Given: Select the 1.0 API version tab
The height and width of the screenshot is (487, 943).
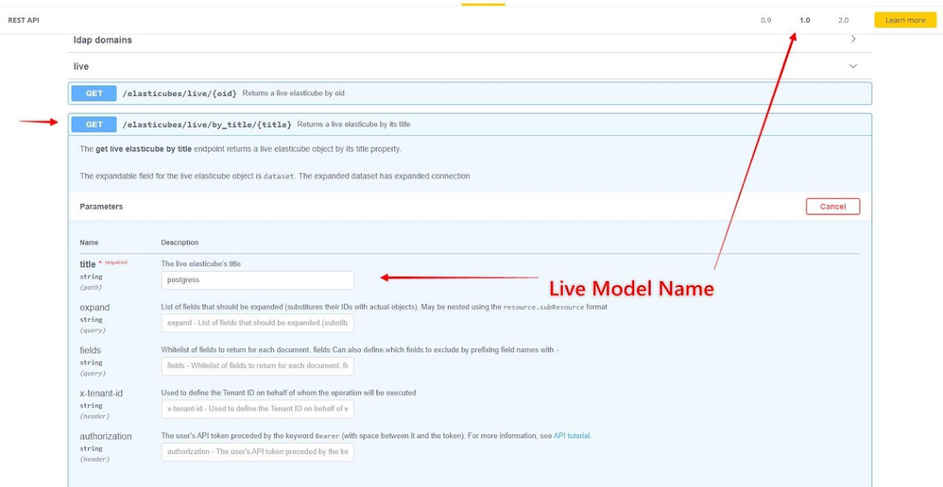Looking at the screenshot, I should point(804,20).
